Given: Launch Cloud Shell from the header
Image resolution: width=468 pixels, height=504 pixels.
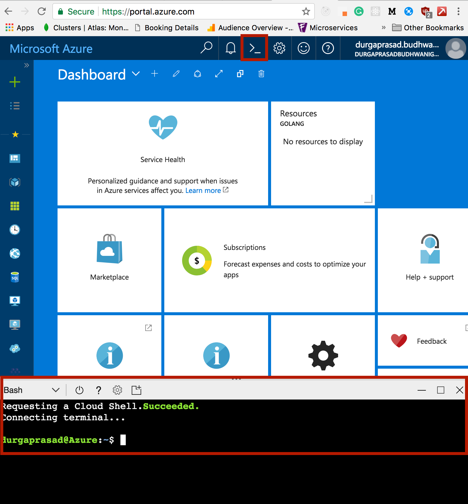Looking at the screenshot, I should pos(254,48).
